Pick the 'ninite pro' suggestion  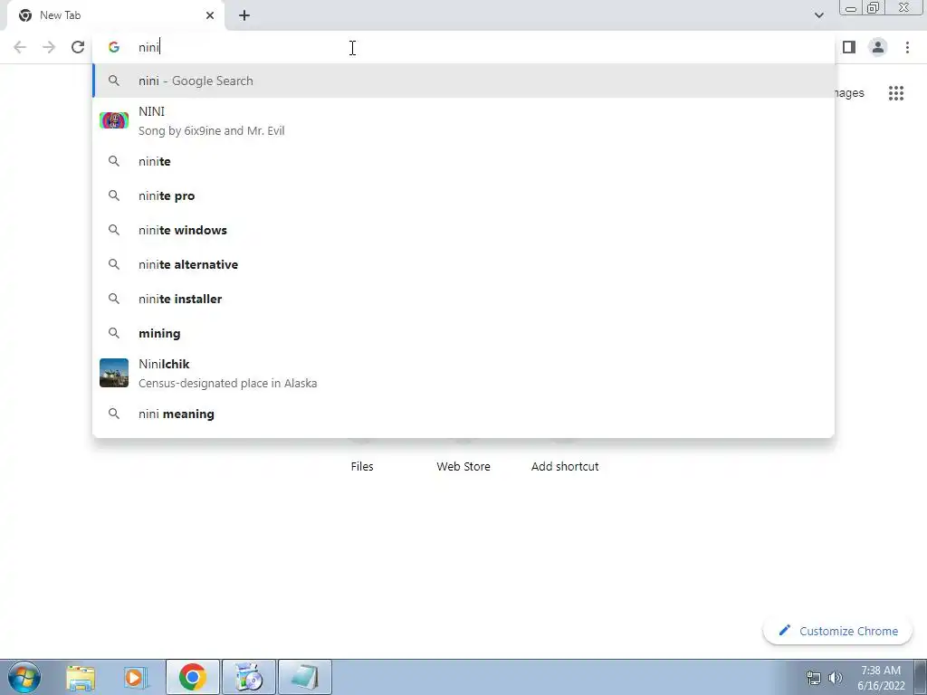pyautogui.click(x=463, y=195)
